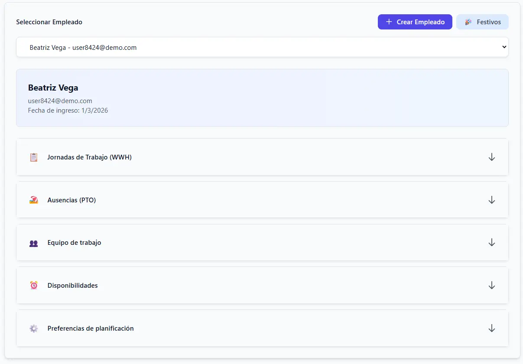The height and width of the screenshot is (364, 523).
Task: Expand Preferencias de planificación with down arrow
Action: [492, 328]
